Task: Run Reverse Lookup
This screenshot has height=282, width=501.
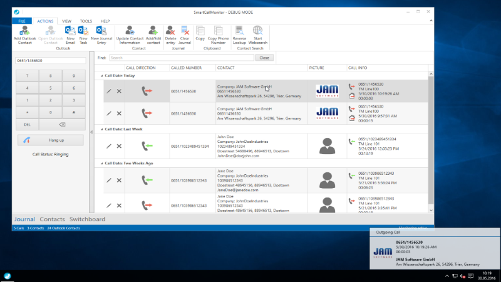Action: click(239, 35)
